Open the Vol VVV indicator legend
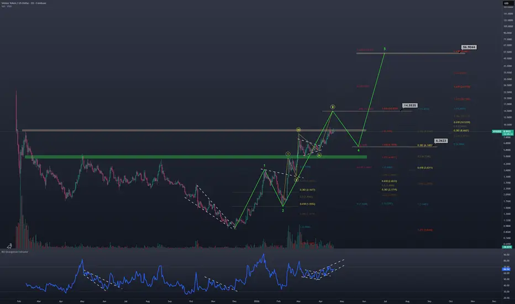Image resolution: width=515 pixels, height=304 pixels. pyautogui.click(x=7, y=6)
